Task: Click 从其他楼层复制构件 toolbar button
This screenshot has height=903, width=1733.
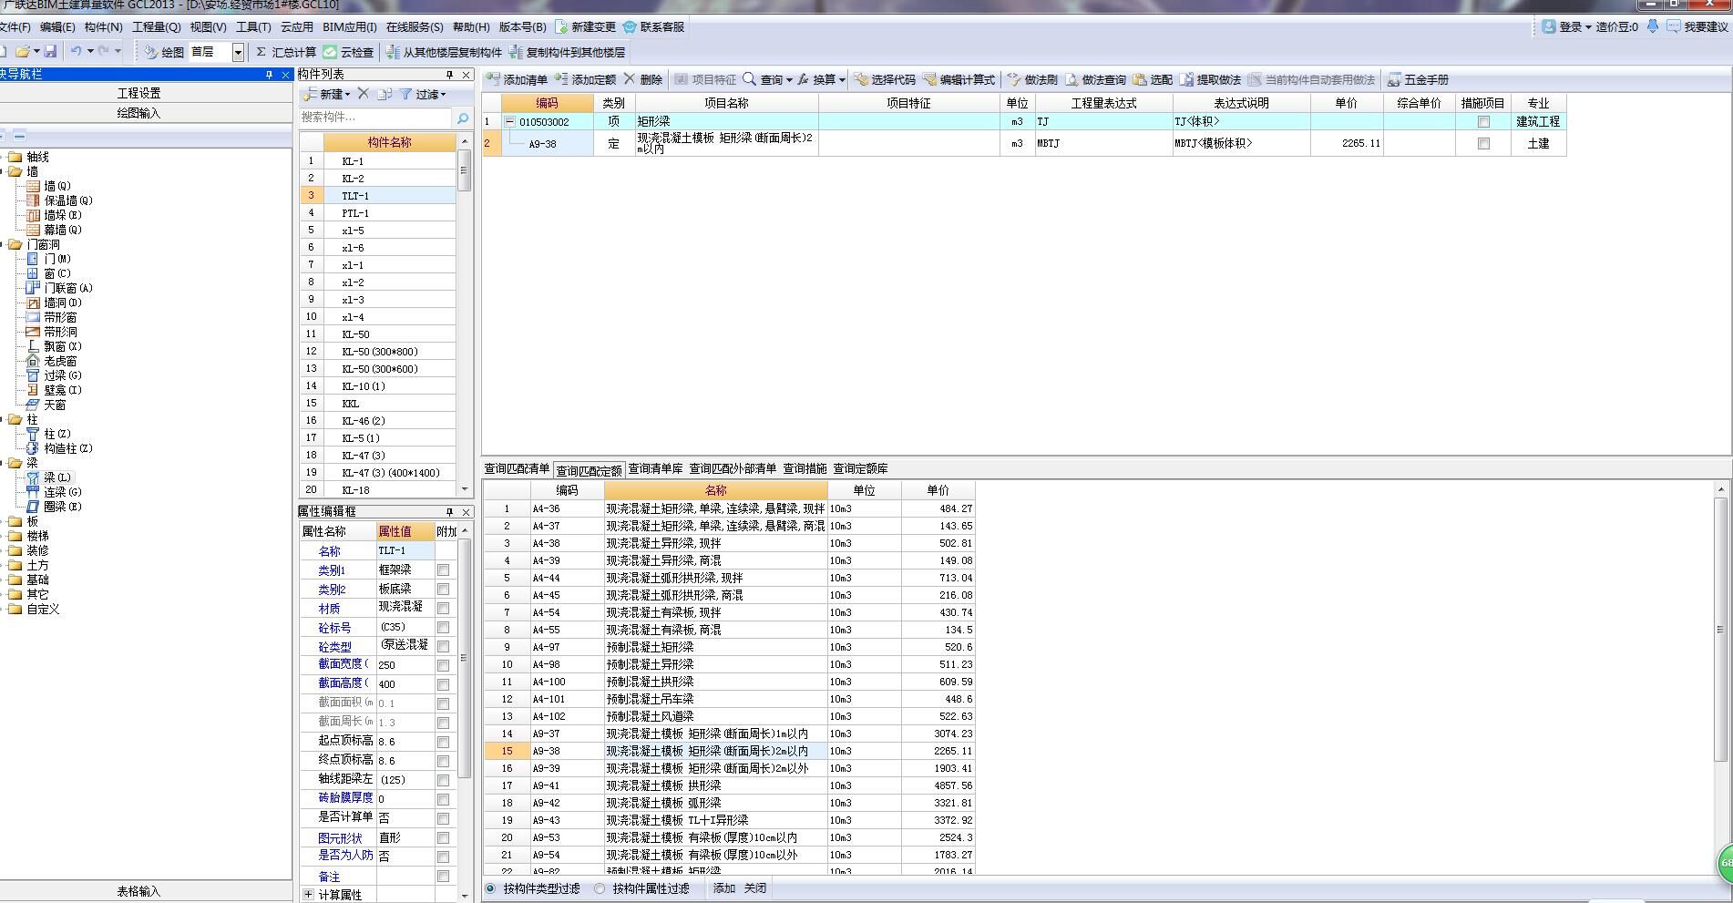Action: (444, 52)
